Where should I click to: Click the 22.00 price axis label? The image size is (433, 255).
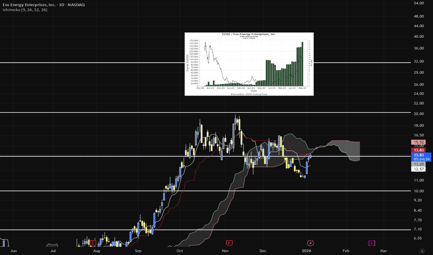(x=418, y=103)
